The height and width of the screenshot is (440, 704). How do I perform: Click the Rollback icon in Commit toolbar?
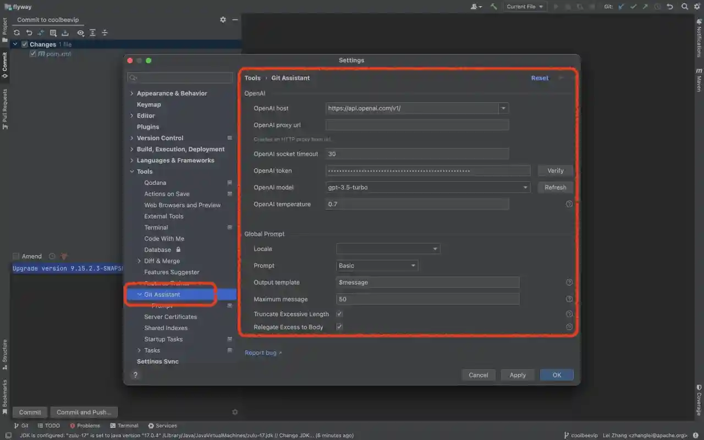[x=29, y=33]
